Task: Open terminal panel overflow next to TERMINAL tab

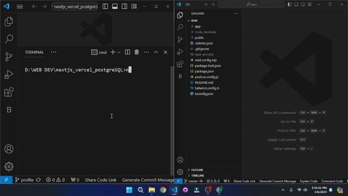Action: click(x=53, y=52)
